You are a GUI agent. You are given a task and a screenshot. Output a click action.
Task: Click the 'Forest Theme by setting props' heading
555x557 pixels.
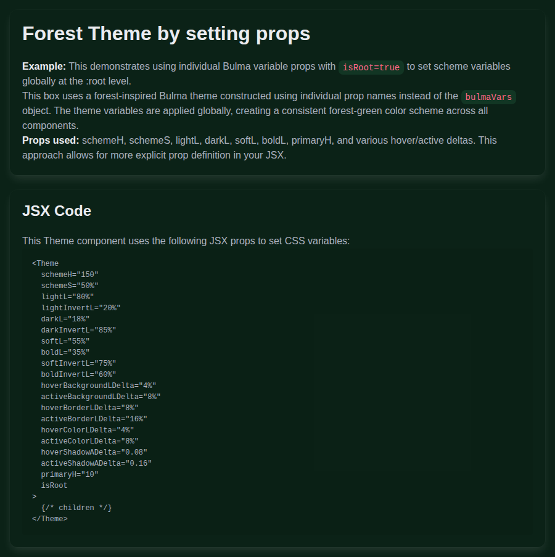tap(166, 34)
